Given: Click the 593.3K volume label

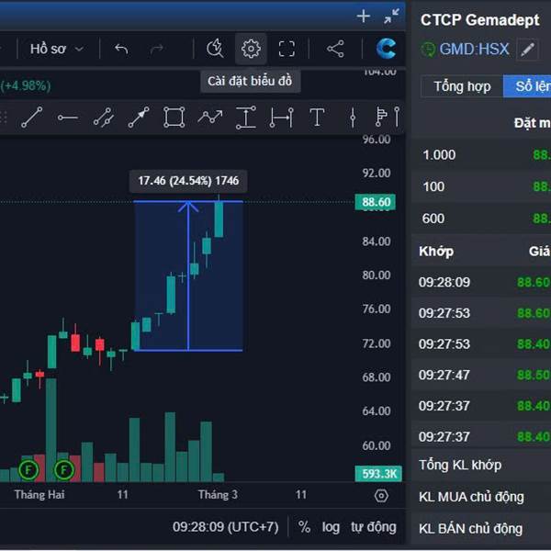Looking at the screenshot, I should point(378,474).
